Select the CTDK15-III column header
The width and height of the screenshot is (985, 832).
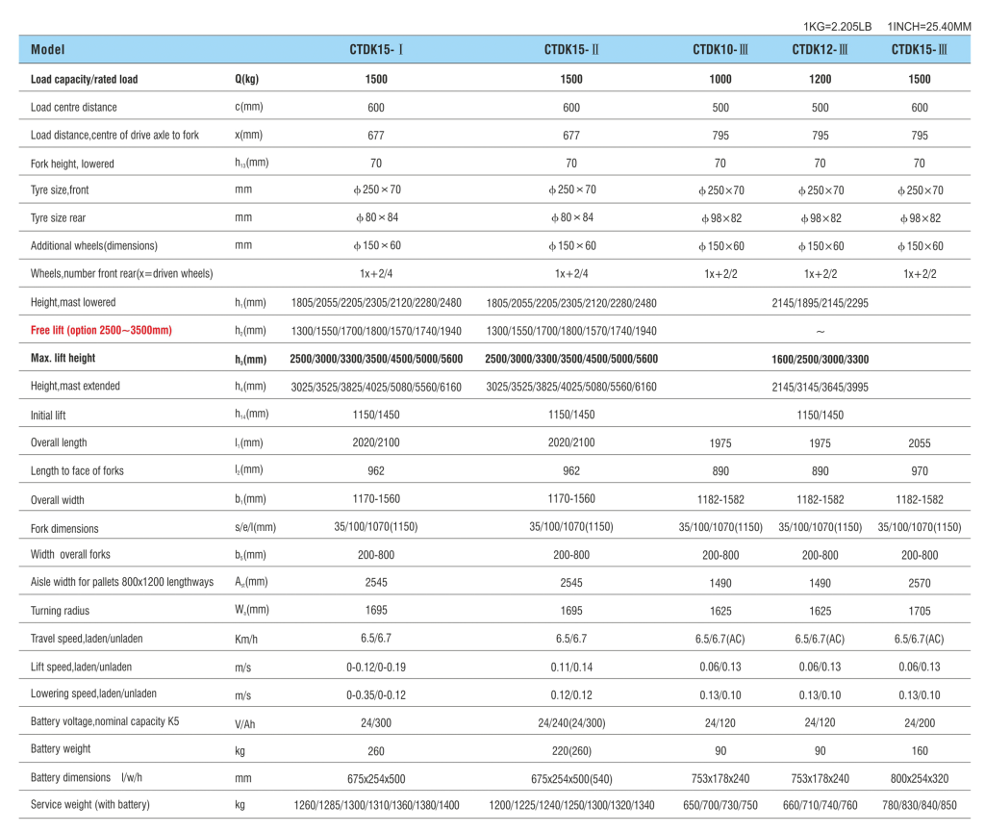click(x=919, y=50)
